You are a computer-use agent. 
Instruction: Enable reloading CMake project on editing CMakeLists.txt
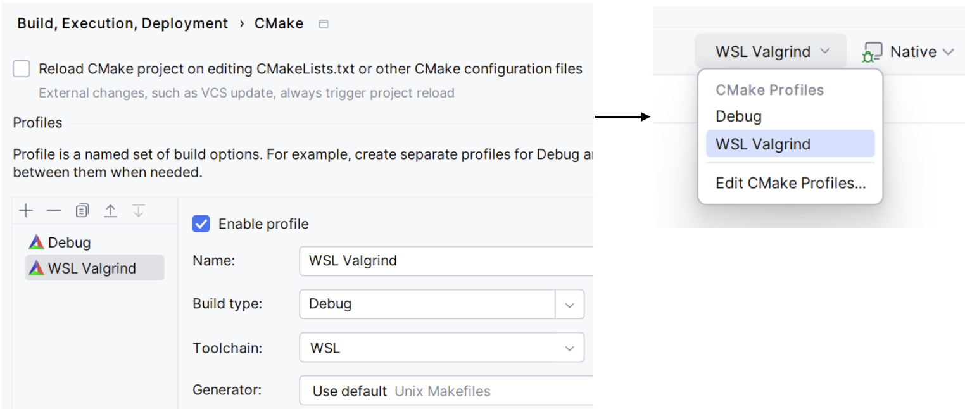point(21,68)
